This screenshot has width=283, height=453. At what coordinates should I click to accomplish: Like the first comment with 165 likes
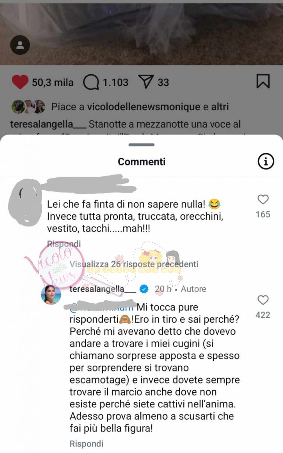click(263, 199)
